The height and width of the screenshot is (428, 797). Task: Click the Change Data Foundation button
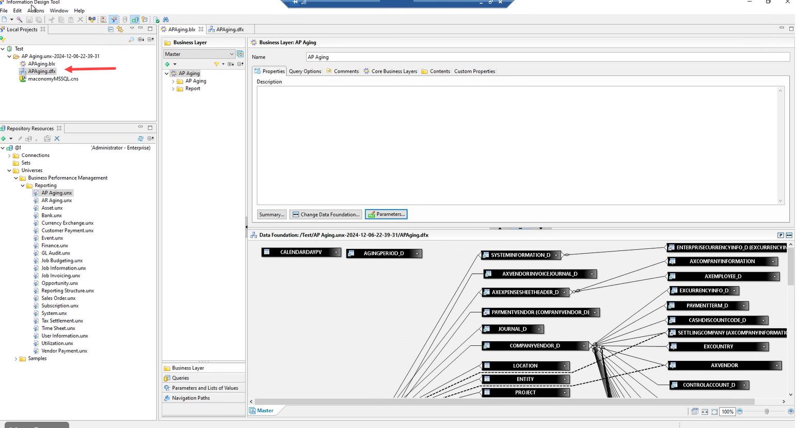[x=326, y=214]
